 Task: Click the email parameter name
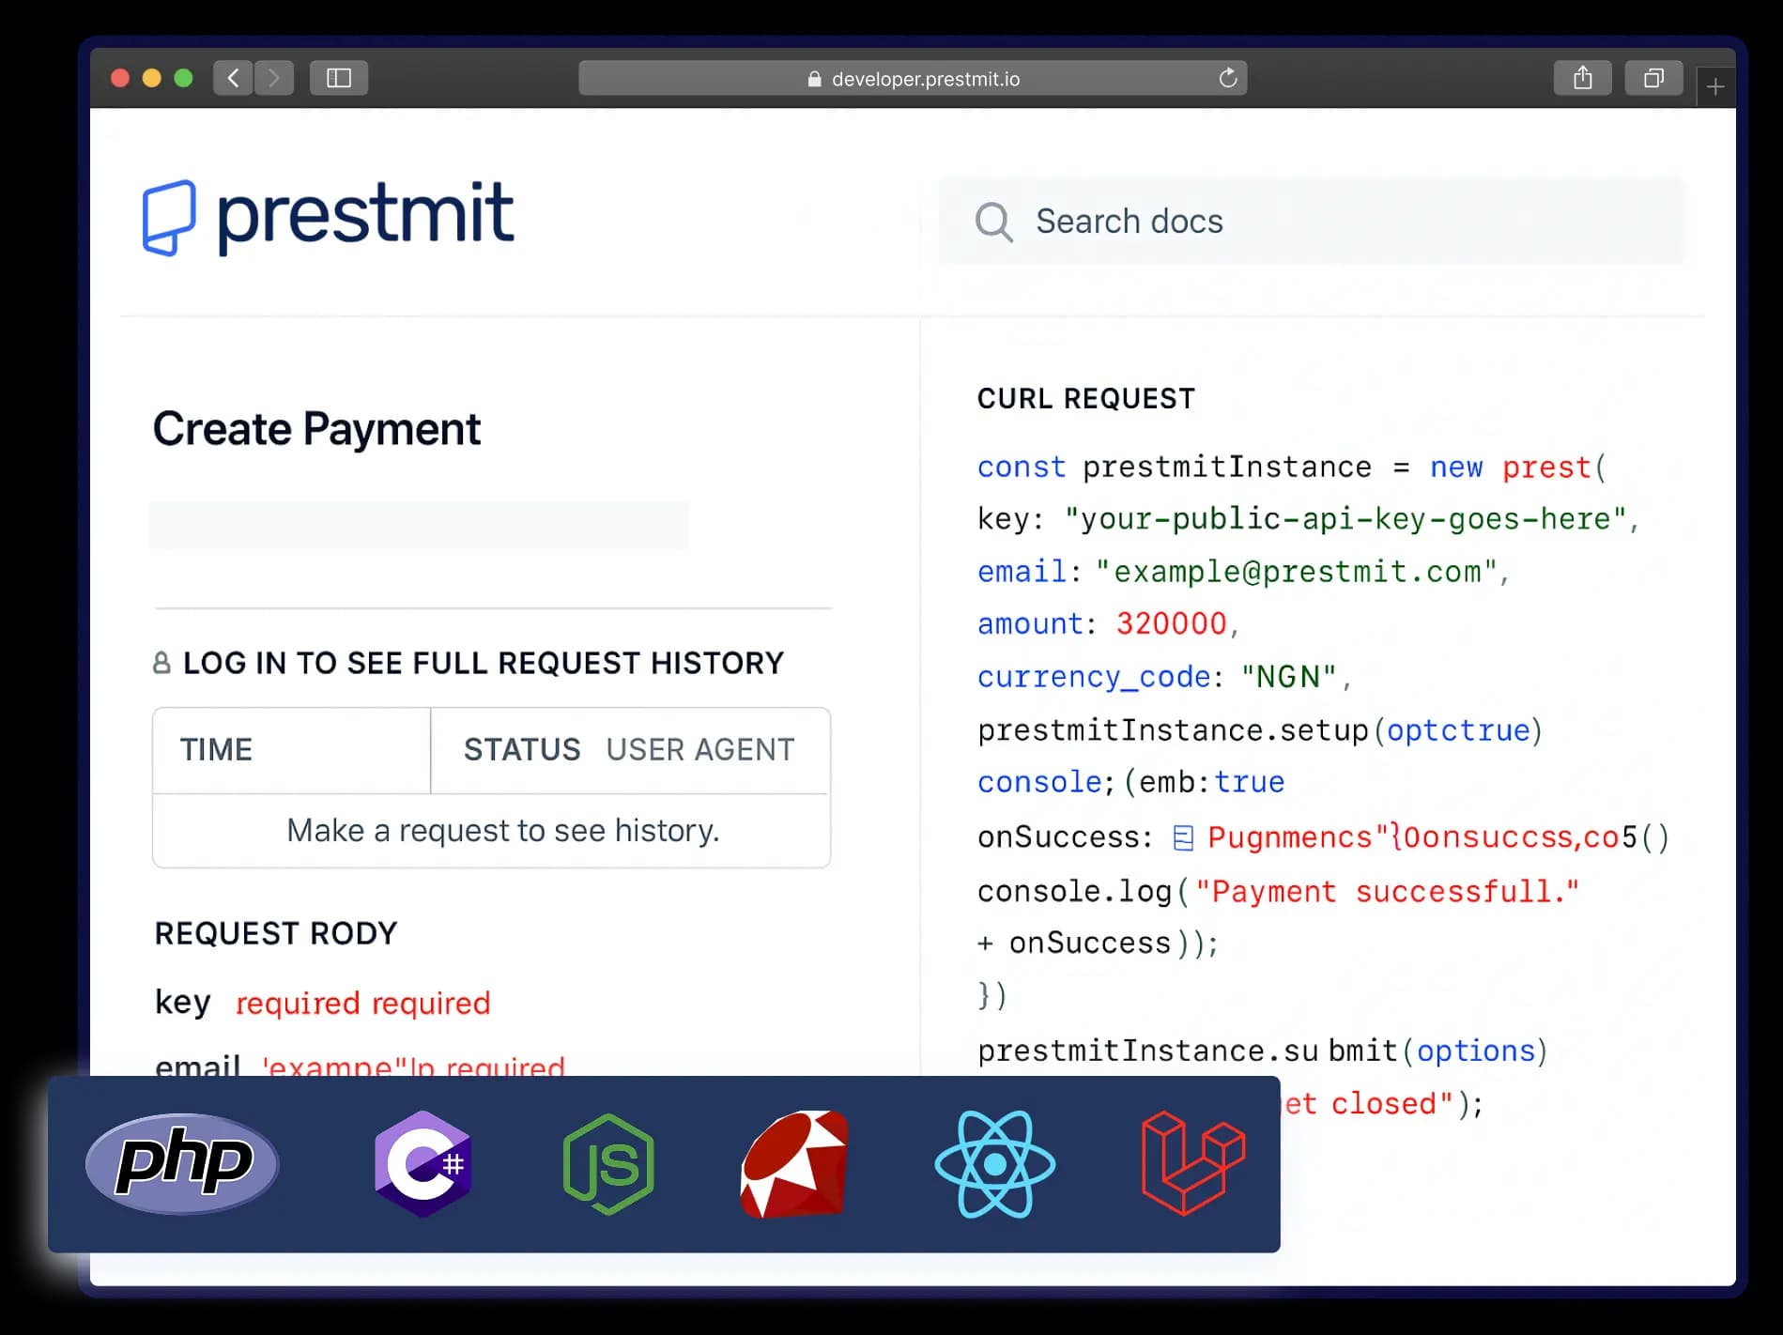(x=198, y=1066)
